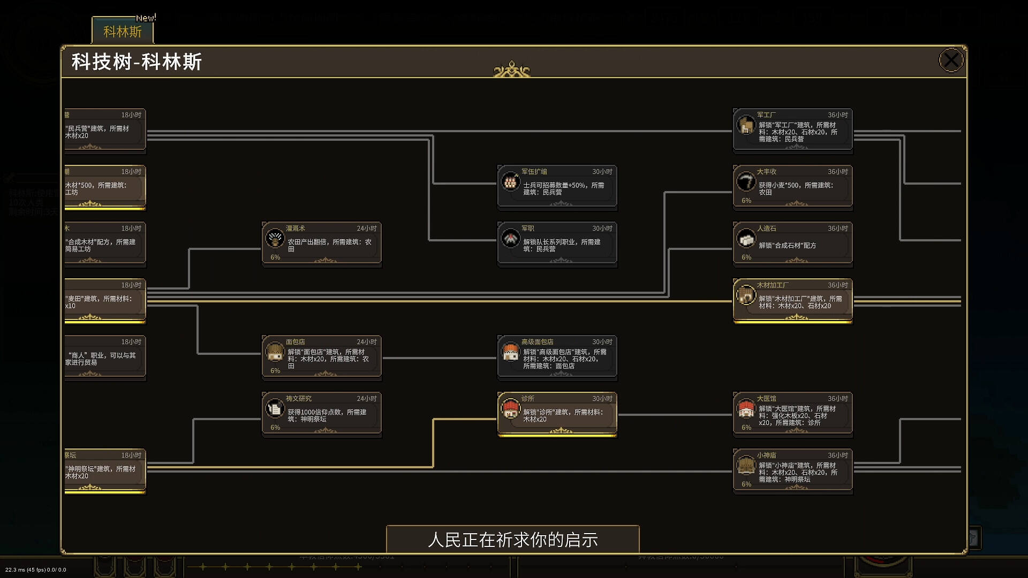Select the 神明祭坛 altar tech node
This screenshot has width=1028, height=578.
click(105, 471)
